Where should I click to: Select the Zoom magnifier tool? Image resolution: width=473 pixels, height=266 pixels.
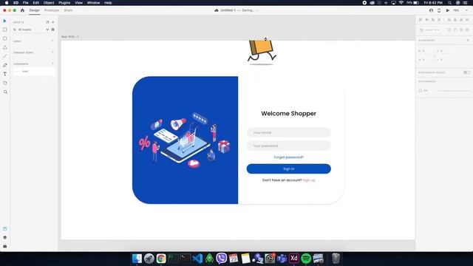[5, 92]
